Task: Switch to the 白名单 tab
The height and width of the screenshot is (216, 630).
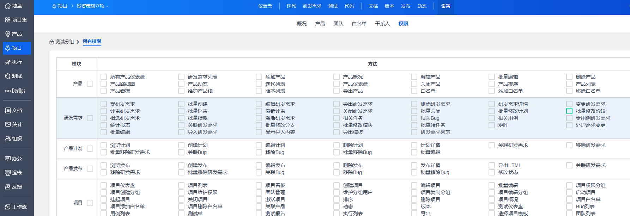Action: coord(359,24)
